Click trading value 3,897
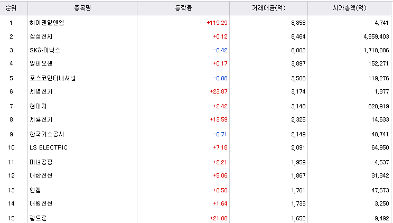 [x=298, y=63]
